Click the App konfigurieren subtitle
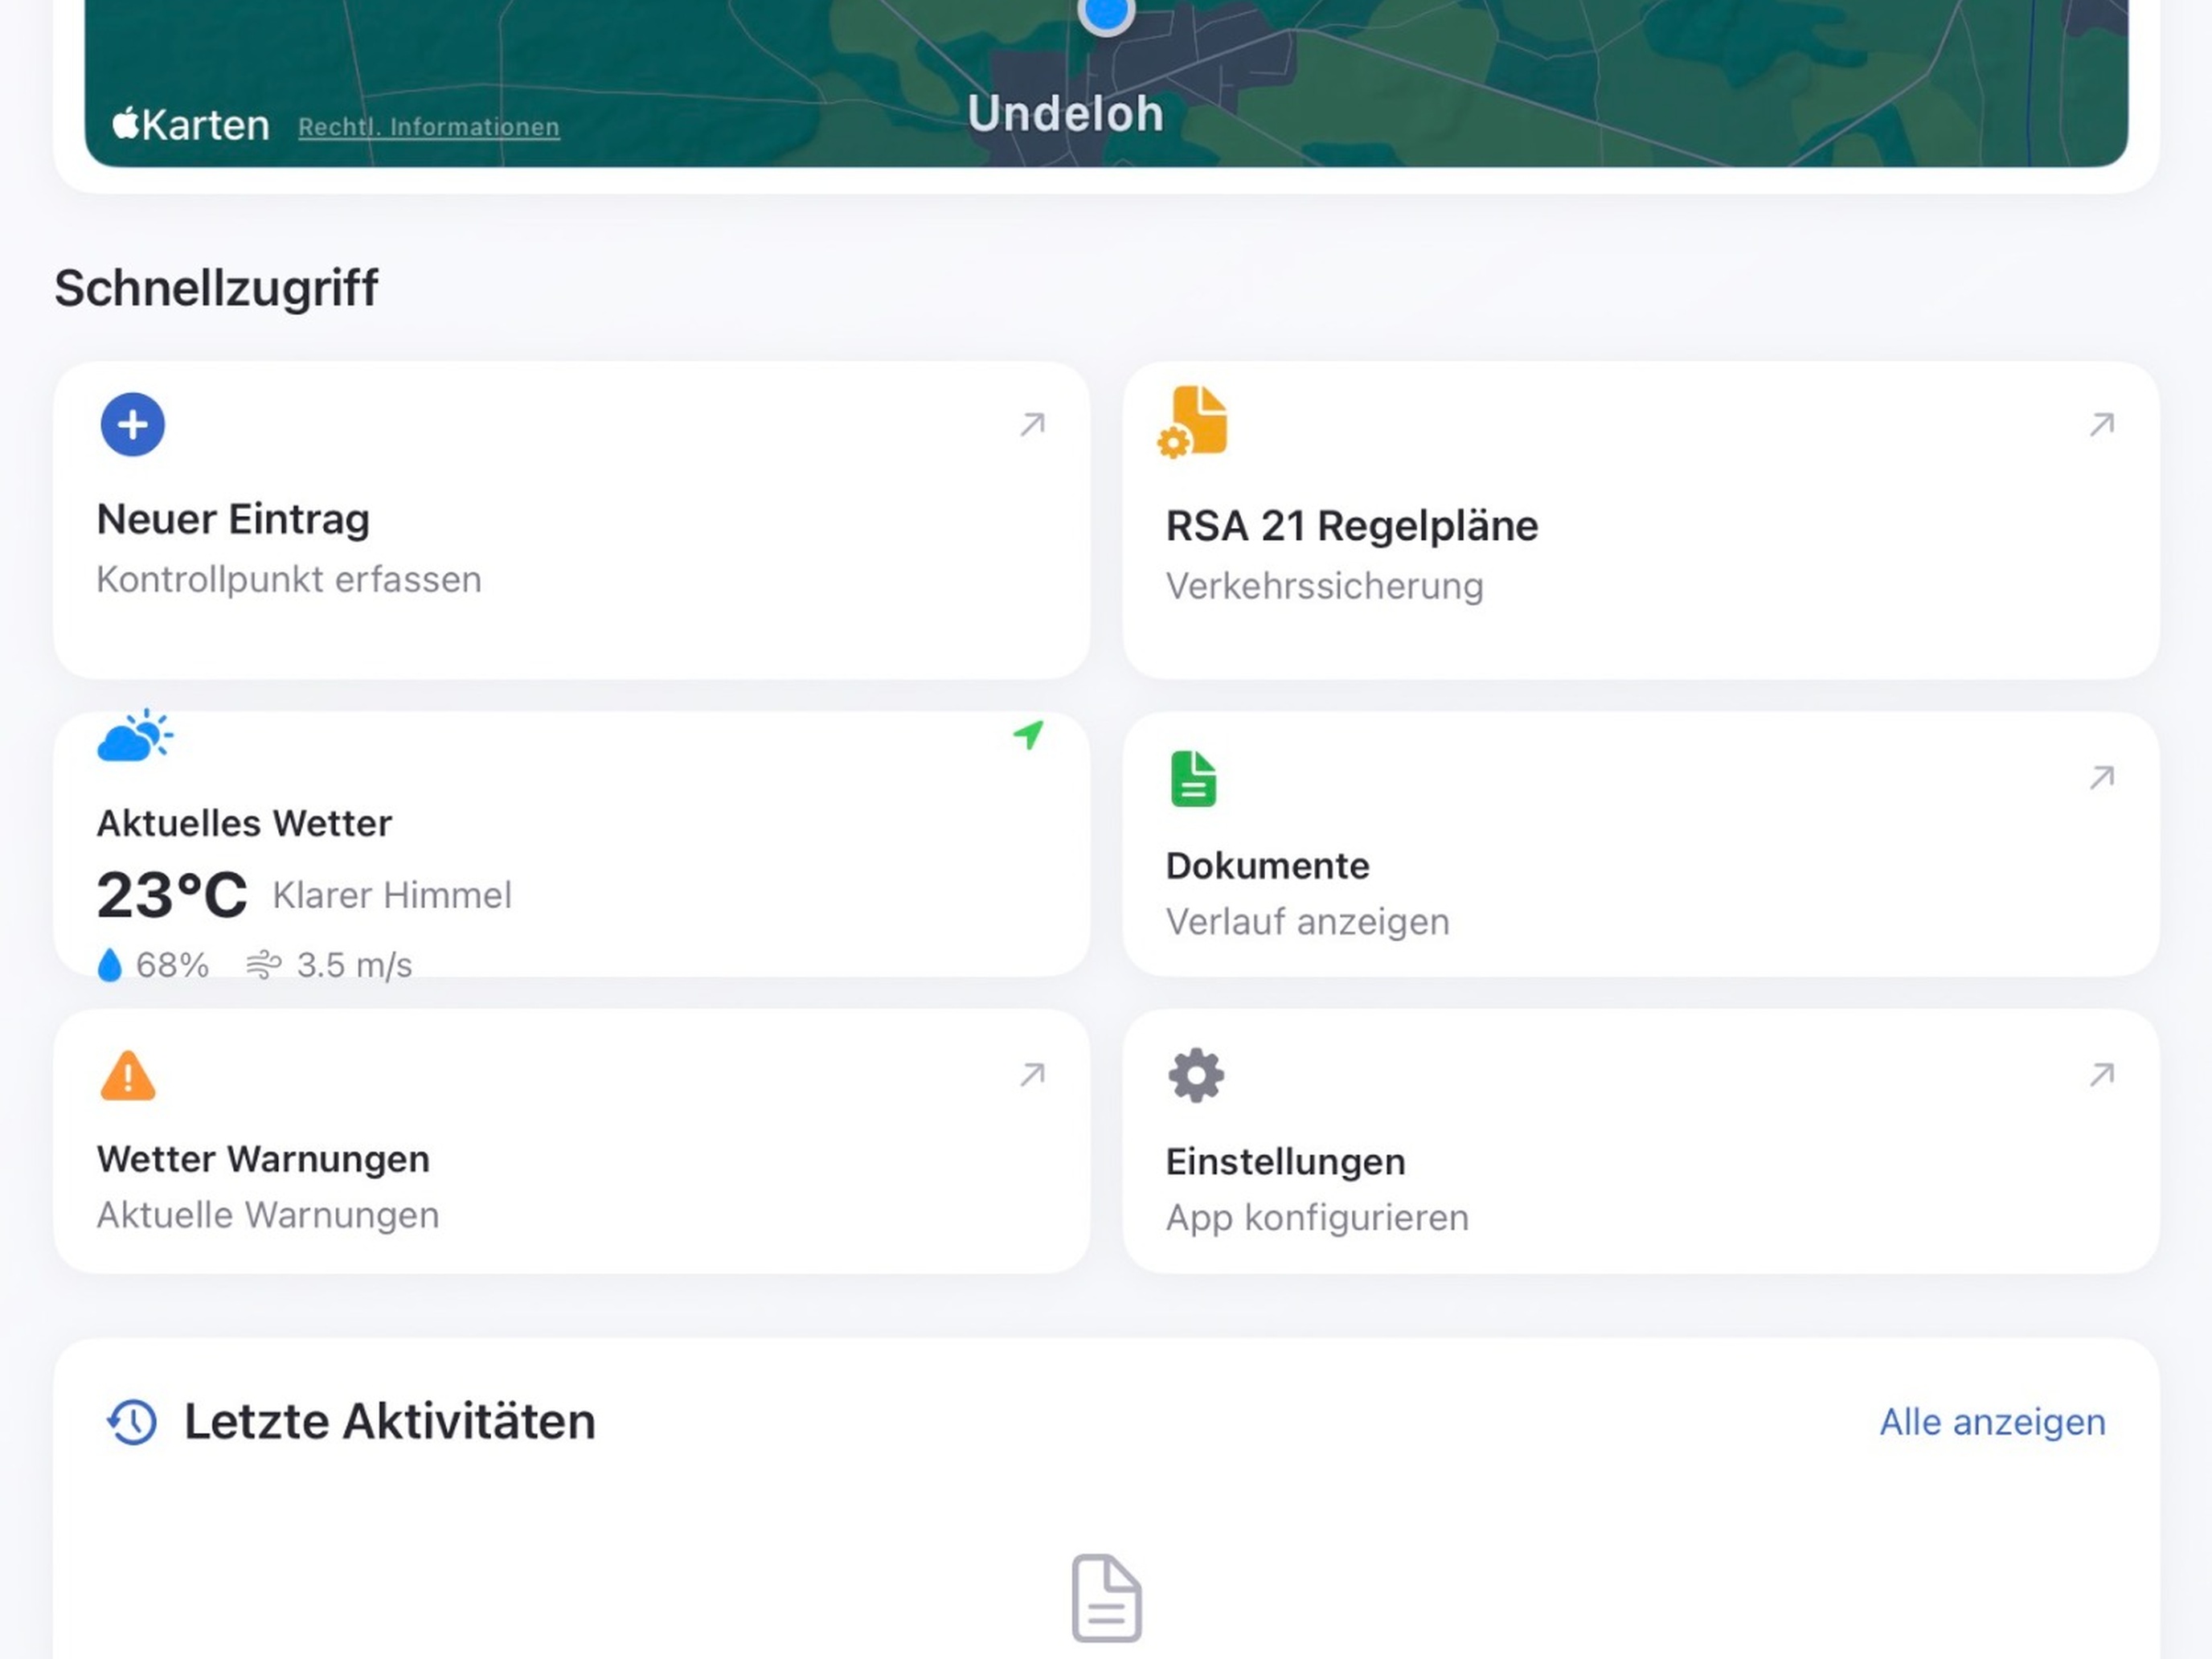 [1317, 1219]
